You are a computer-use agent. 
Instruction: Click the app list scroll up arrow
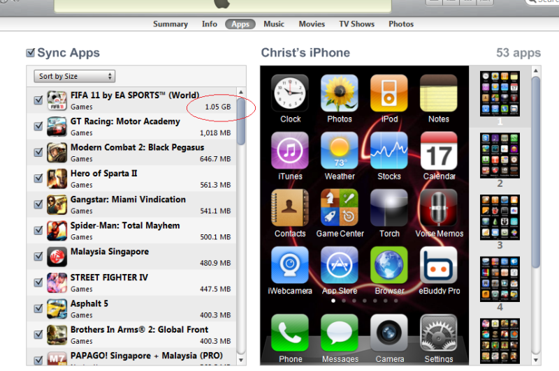click(241, 92)
